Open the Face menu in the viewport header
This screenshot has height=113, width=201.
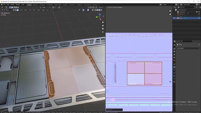47,10
